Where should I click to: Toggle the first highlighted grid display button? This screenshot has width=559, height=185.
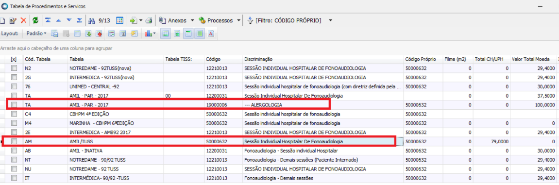point(166,34)
